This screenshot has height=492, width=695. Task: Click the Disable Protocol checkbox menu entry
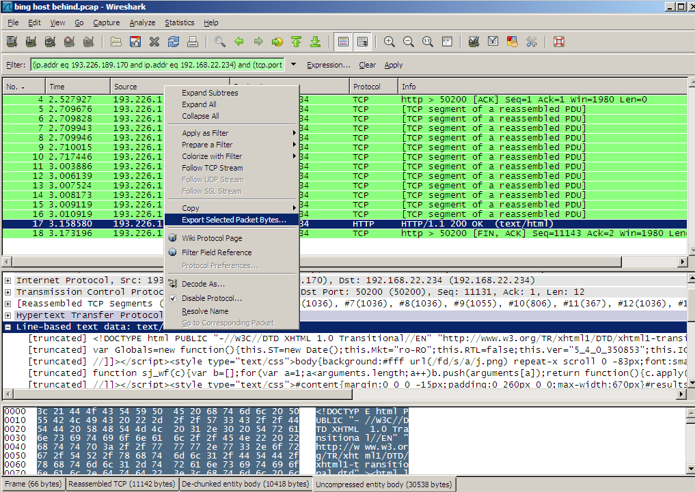(x=210, y=298)
